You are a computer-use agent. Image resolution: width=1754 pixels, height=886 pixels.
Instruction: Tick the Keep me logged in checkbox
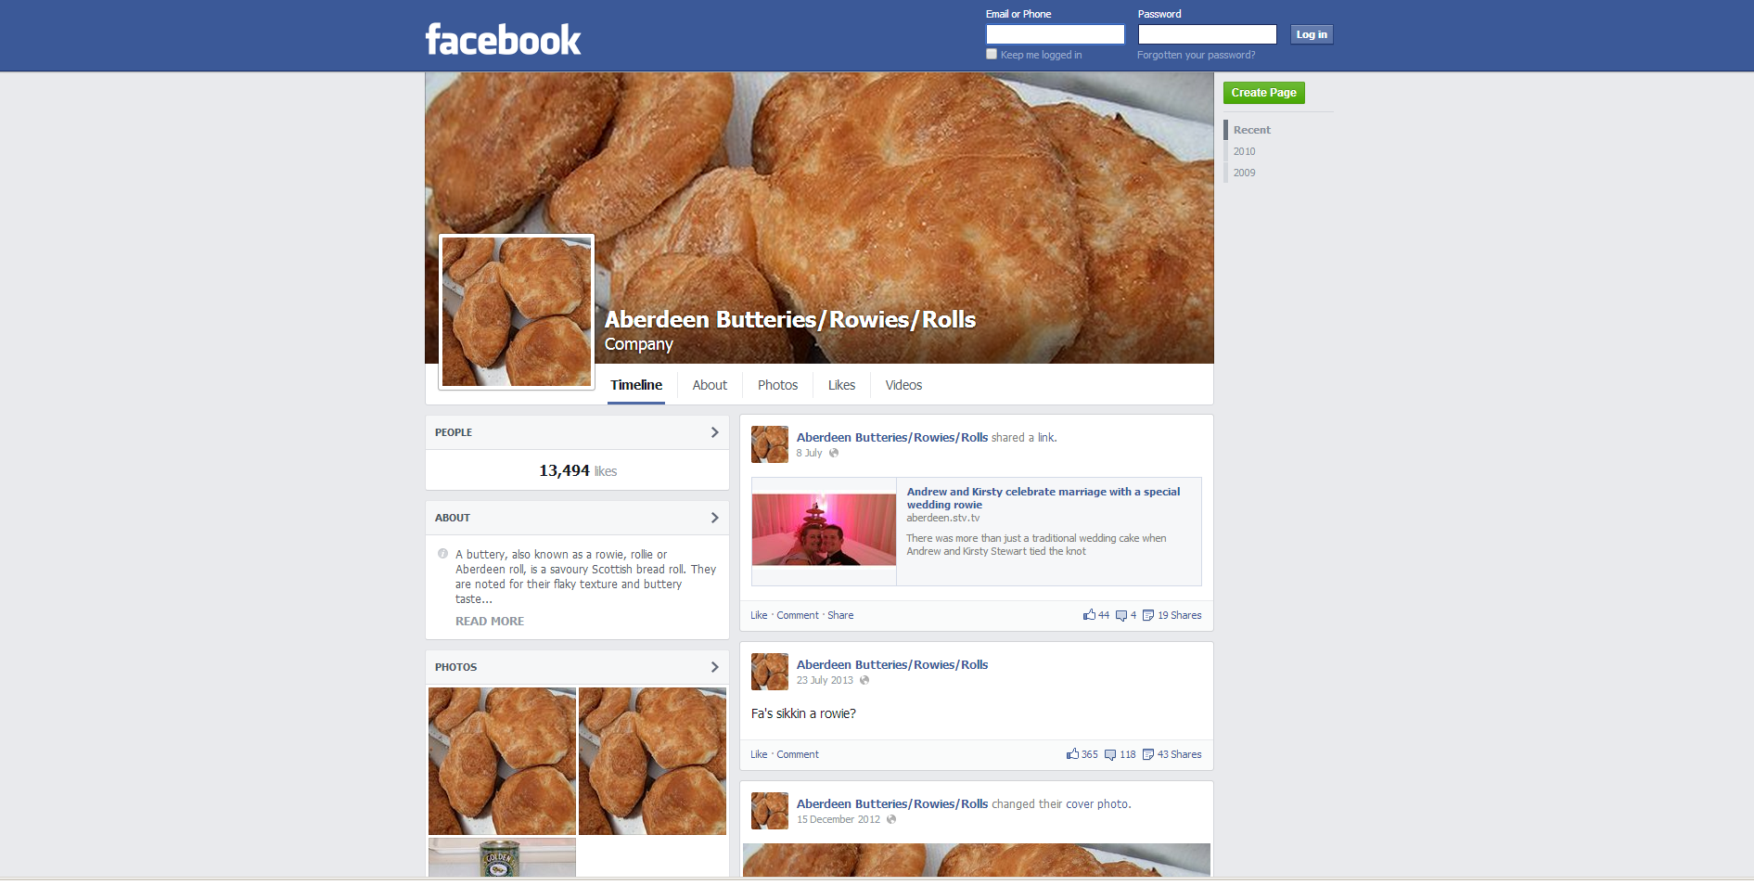992,54
